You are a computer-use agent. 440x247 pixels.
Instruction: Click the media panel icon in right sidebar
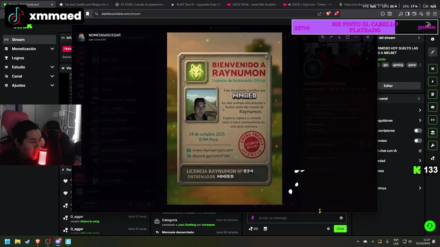coord(432,132)
